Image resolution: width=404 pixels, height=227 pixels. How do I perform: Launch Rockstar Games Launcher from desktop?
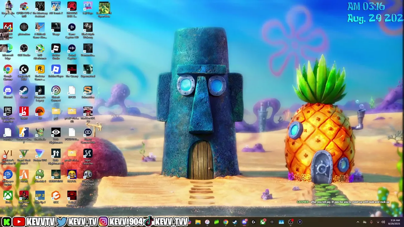click(x=40, y=73)
